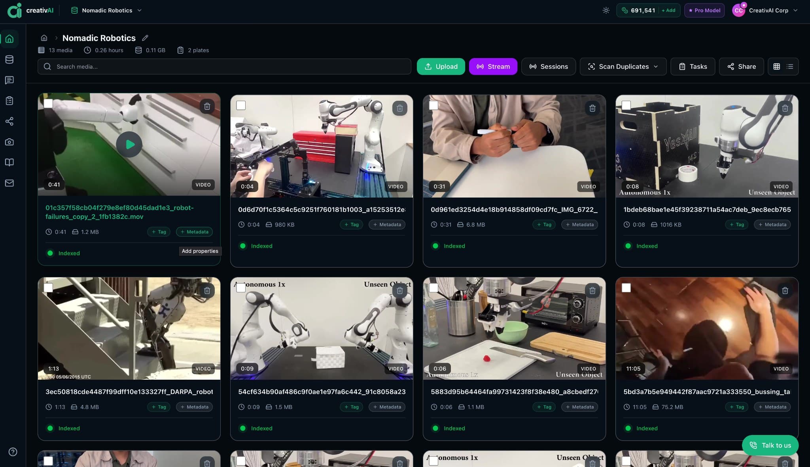Screen dimensions: 810x467
Task: Add a tag to the 1bdeb68bae video
Action: coord(736,224)
